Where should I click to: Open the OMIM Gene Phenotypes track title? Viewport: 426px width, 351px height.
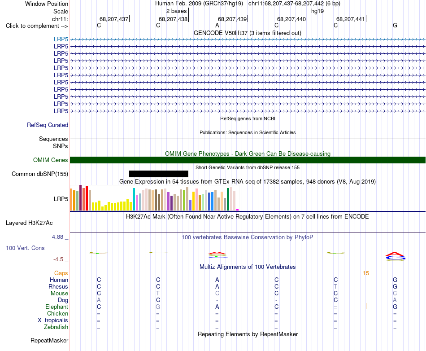(x=248, y=154)
